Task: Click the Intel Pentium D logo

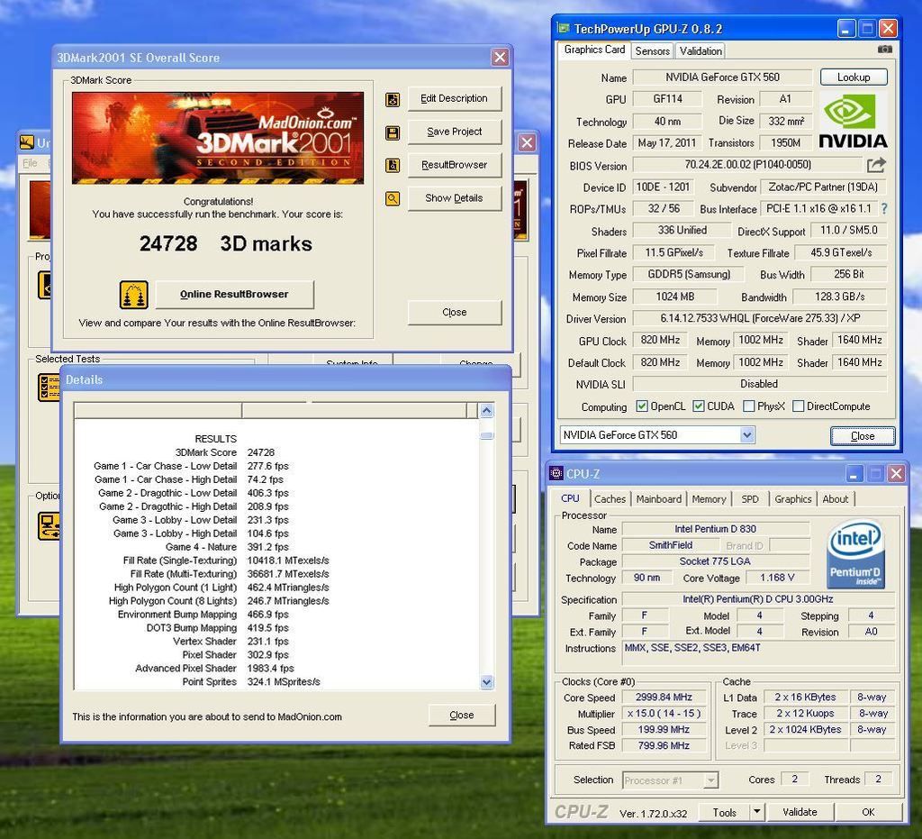Action: (855, 553)
